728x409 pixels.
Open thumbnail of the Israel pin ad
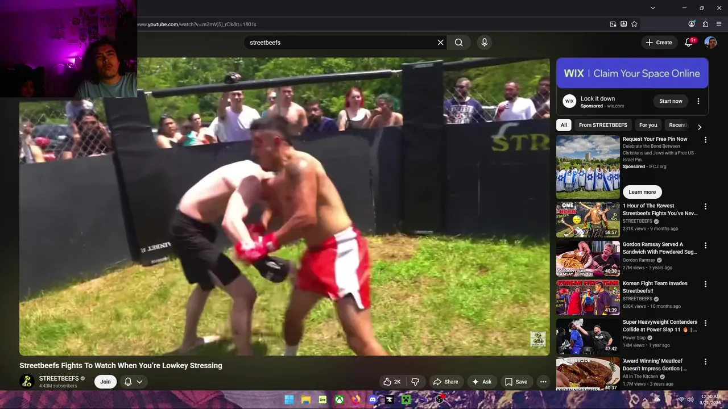pos(588,167)
